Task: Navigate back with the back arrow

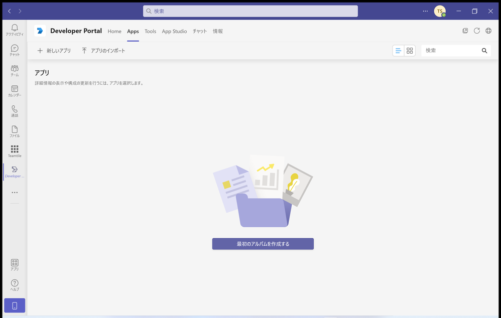Action: [9, 11]
